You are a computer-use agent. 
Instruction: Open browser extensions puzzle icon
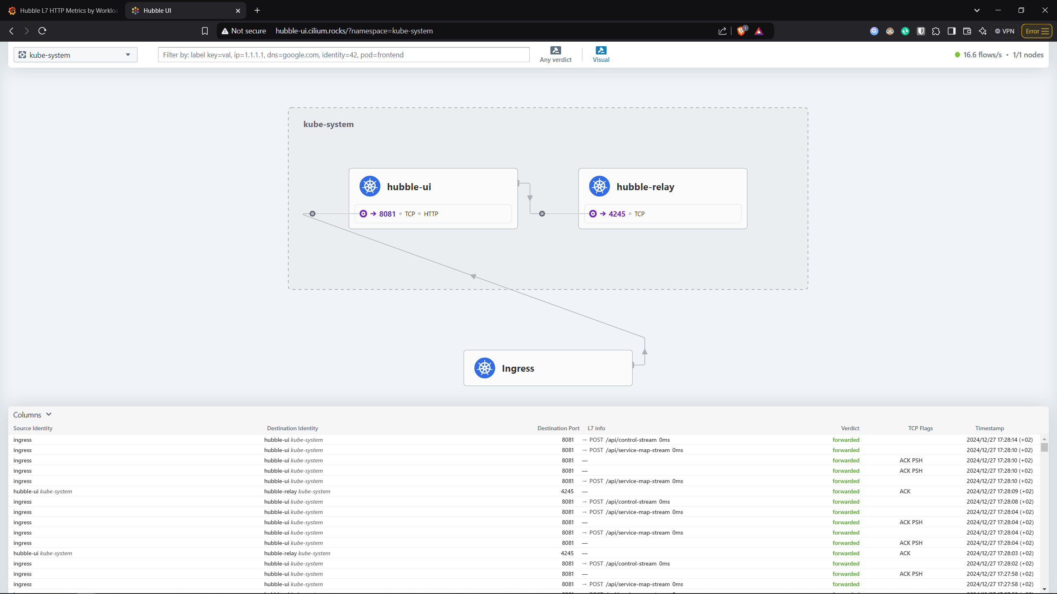936,31
